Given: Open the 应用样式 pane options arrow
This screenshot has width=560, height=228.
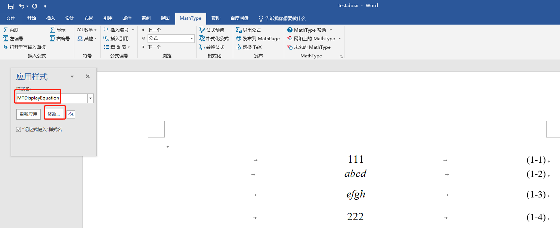Looking at the screenshot, I should (72, 76).
